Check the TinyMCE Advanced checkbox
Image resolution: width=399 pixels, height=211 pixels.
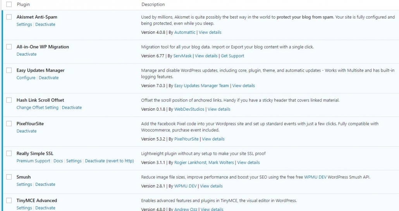point(9,200)
